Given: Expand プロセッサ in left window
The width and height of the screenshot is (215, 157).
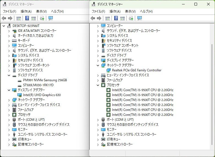Looking at the screenshot, I should pyautogui.click(x=9, y=115).
